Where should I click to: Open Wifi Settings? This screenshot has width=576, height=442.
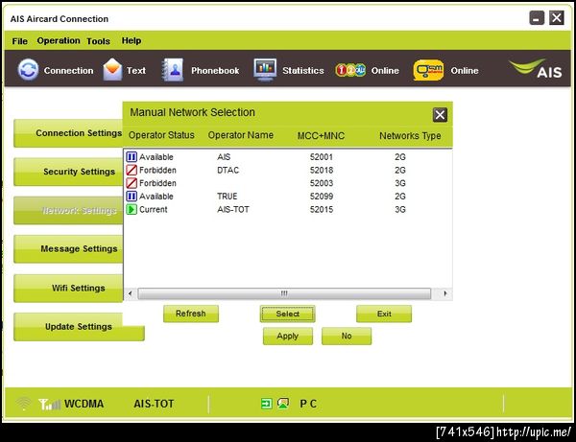click(x=68, y=288)
